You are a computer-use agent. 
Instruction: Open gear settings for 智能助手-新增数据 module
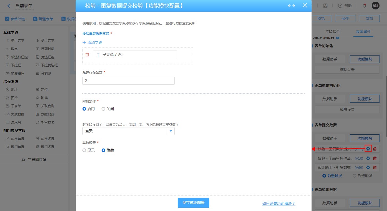[368, 167]
